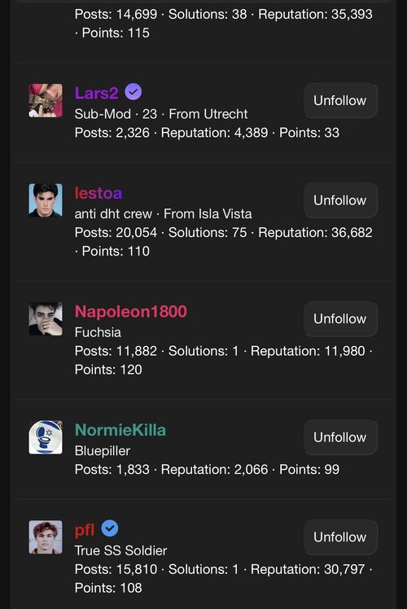Visit NormieKilla's profile via username

click(x=120, y=430)
